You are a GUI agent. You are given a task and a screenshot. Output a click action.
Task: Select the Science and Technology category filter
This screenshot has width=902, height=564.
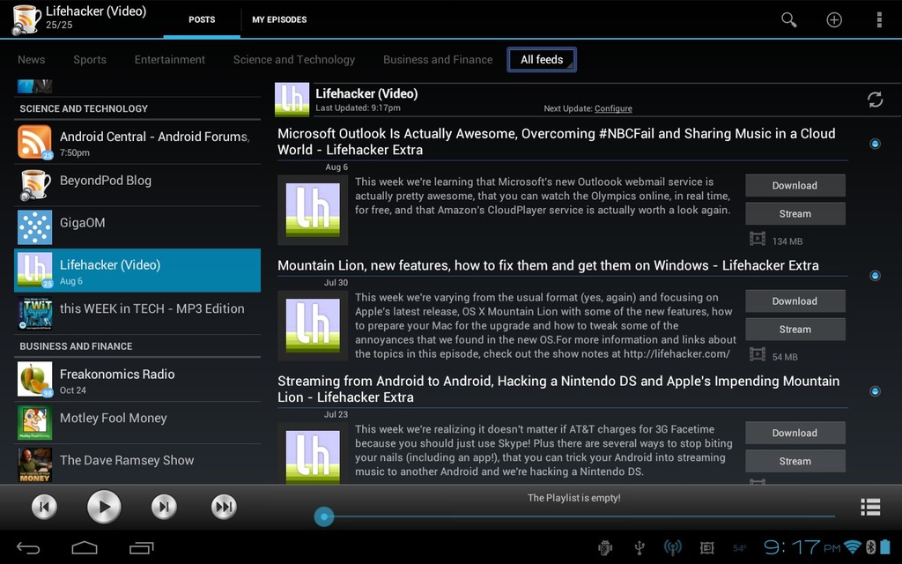point(294,60)
